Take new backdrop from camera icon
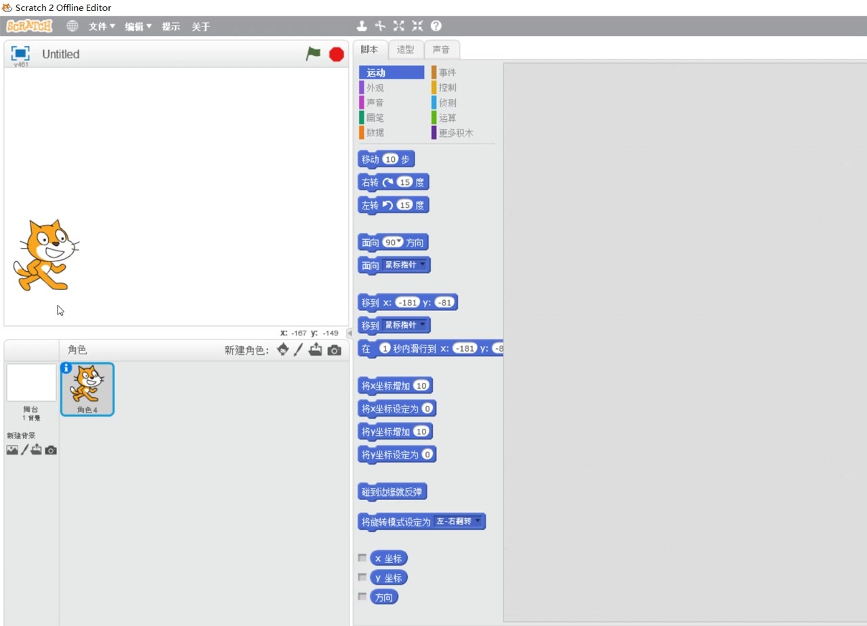867x626 pixels. tap(51, 450)
